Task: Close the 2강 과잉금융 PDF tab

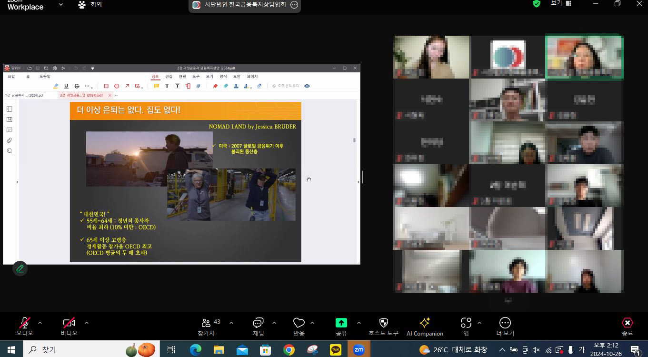Action: [110, 95]
